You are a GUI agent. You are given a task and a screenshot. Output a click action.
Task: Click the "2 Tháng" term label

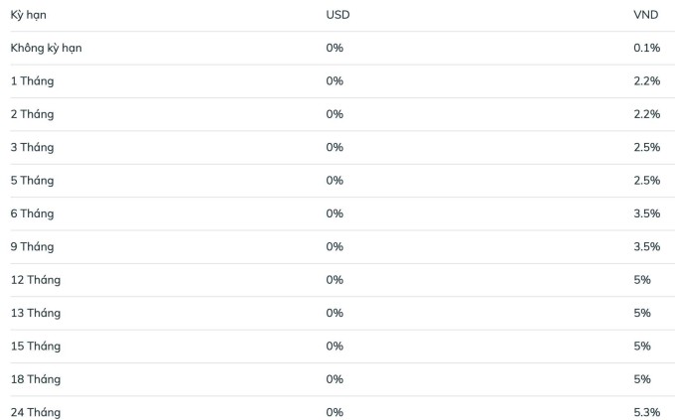coord(32,114)
